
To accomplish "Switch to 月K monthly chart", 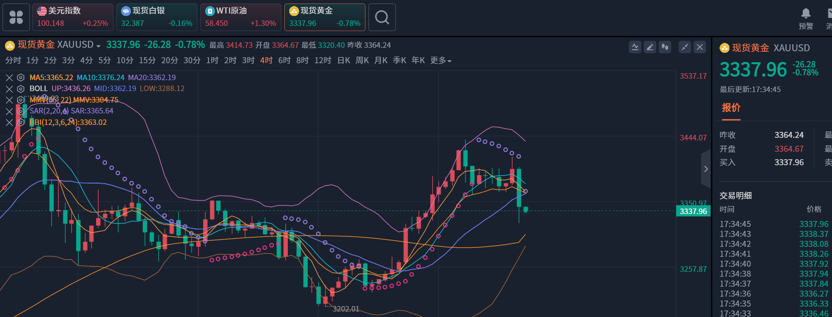I will coord(381,60).
